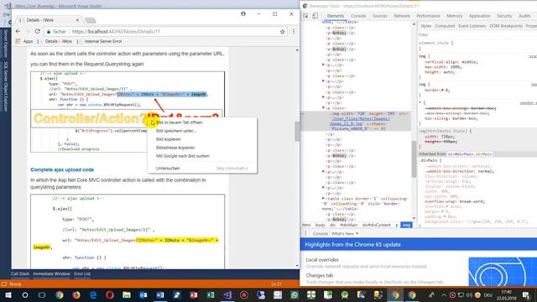Screen dimensions: 537x302
Task: Open the Memory tab
Action: click(x=455, y=16)
